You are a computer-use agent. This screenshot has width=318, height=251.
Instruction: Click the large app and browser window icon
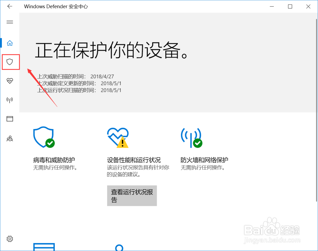(44, 247)
